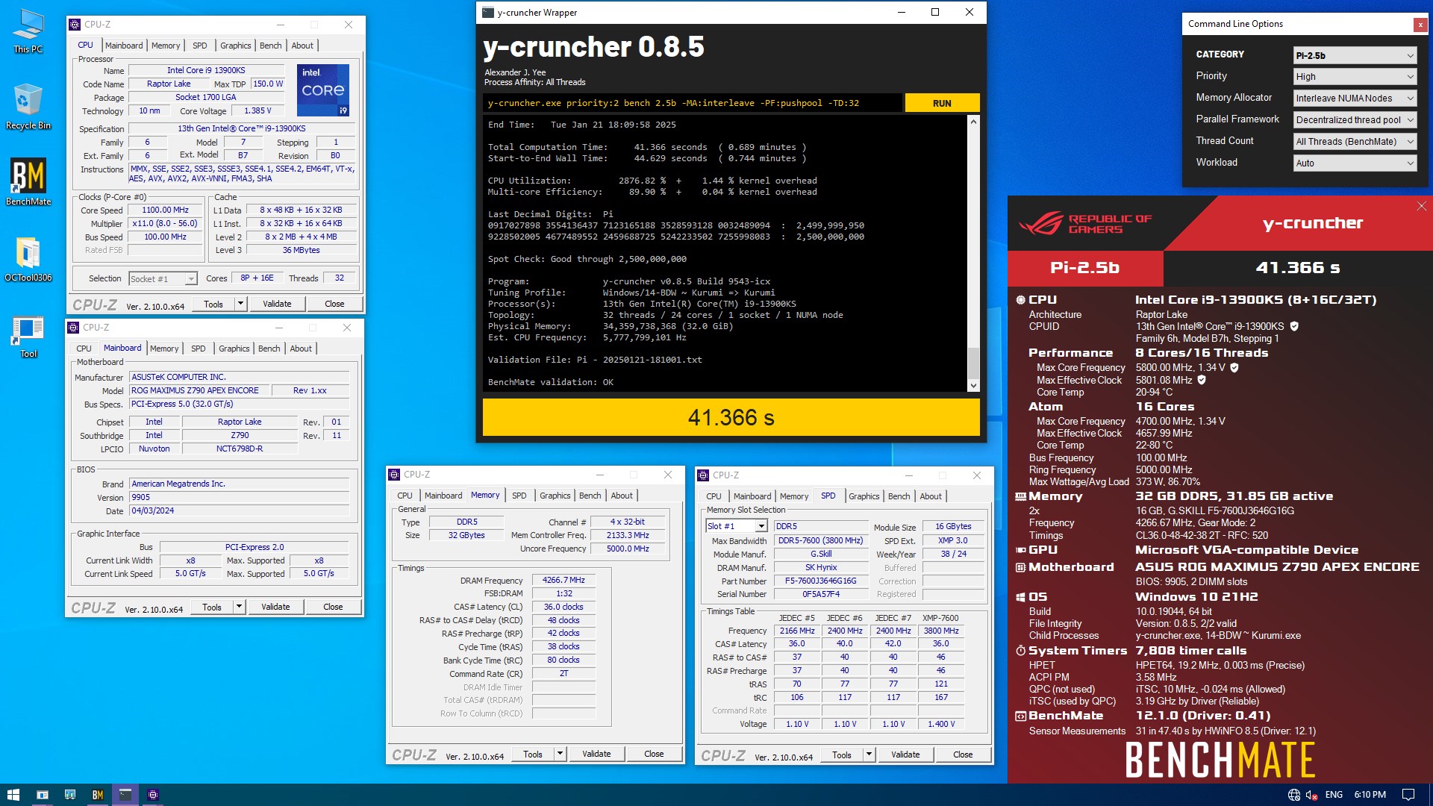Click the CPU-Z icon in top-left window title
This screenshot has height=806, width=1433.
(x=75, y=25)
